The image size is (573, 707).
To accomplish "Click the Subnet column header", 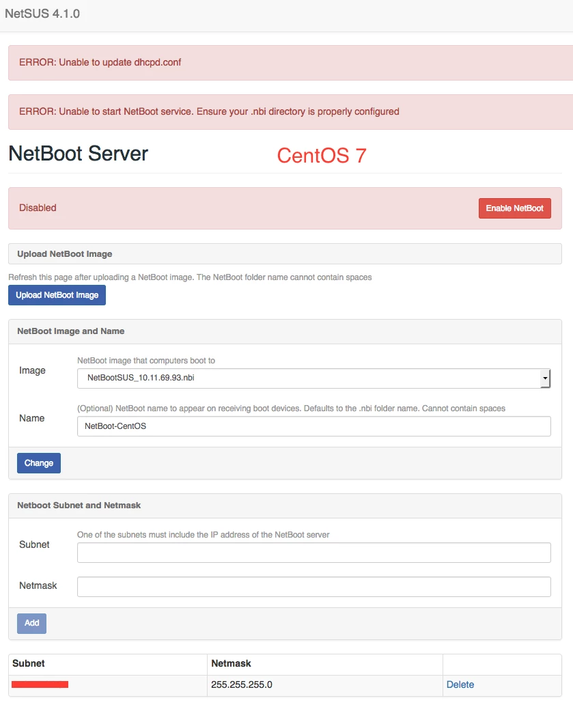I will click(x=29, y=663).
